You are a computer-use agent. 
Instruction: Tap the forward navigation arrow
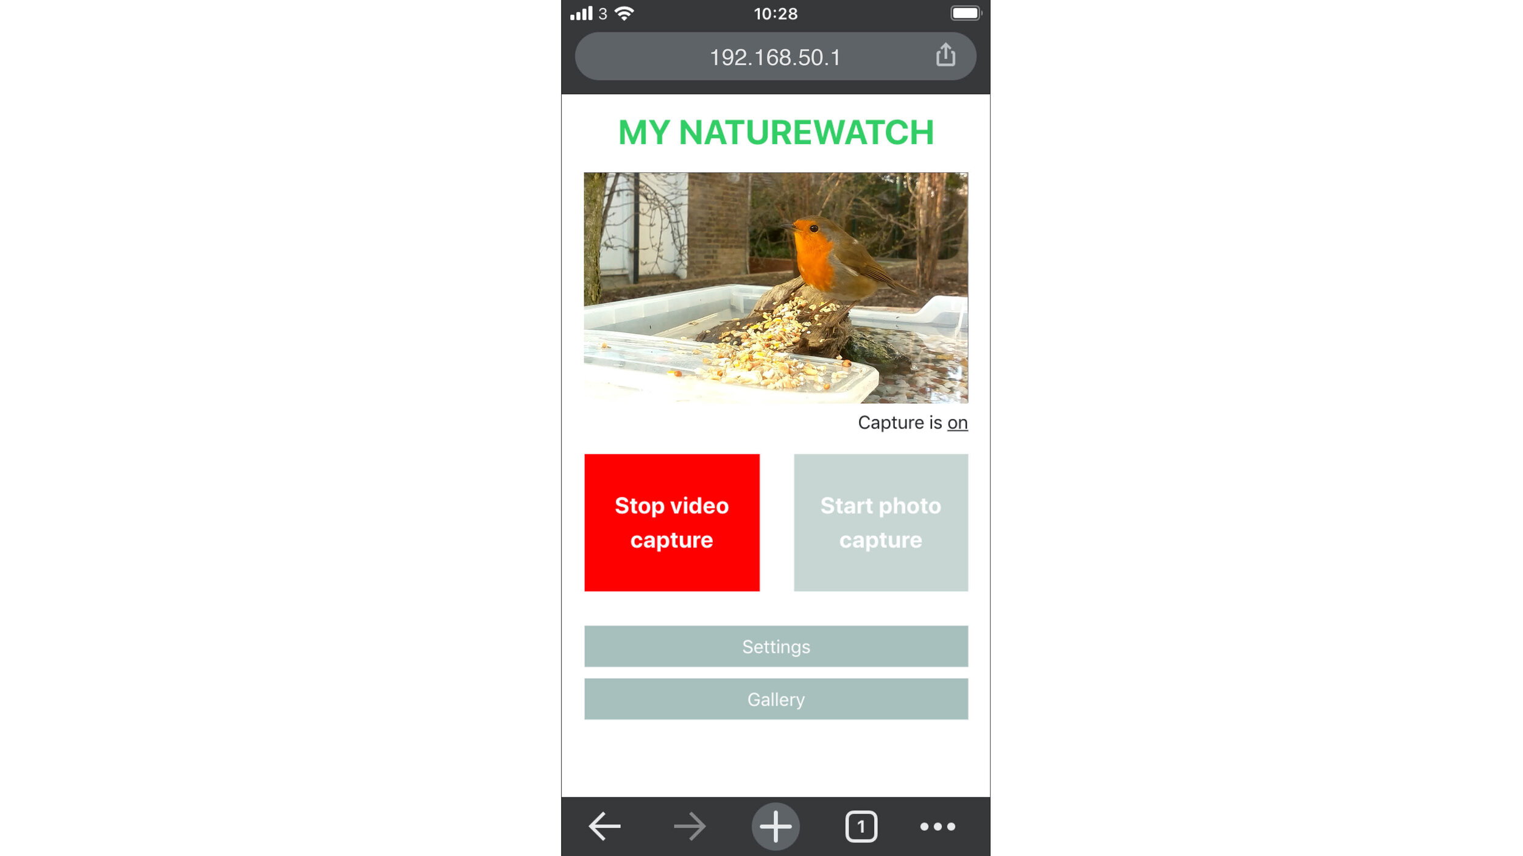click(x=690, y=827)
